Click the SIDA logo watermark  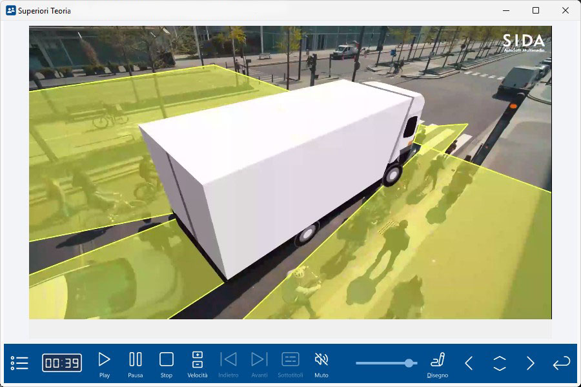click(524, 43)
